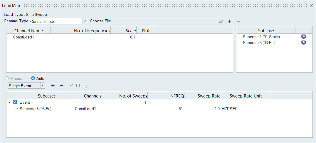Click the Sweep Rate column header
Viewport: 316px width, 143px height.
tap(209, 96)
